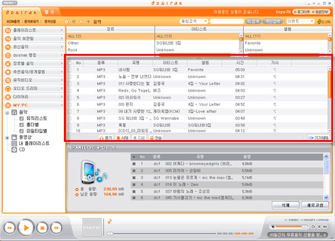Check the box for song 1 내사랑
The width and height of the screenshot is (335, 241).
click(x=70, y=70)
